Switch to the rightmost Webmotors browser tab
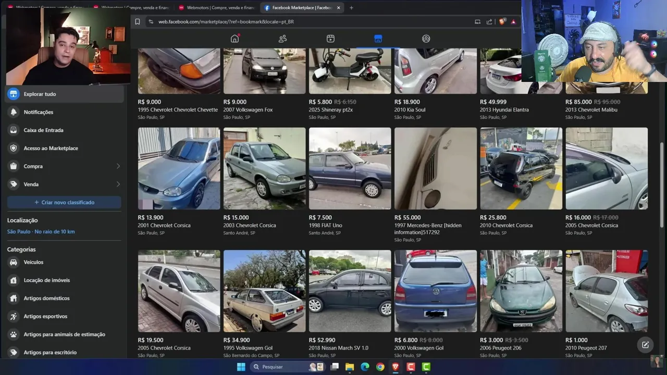Screen dimensions: 667x375 click(x=216, y=8)
